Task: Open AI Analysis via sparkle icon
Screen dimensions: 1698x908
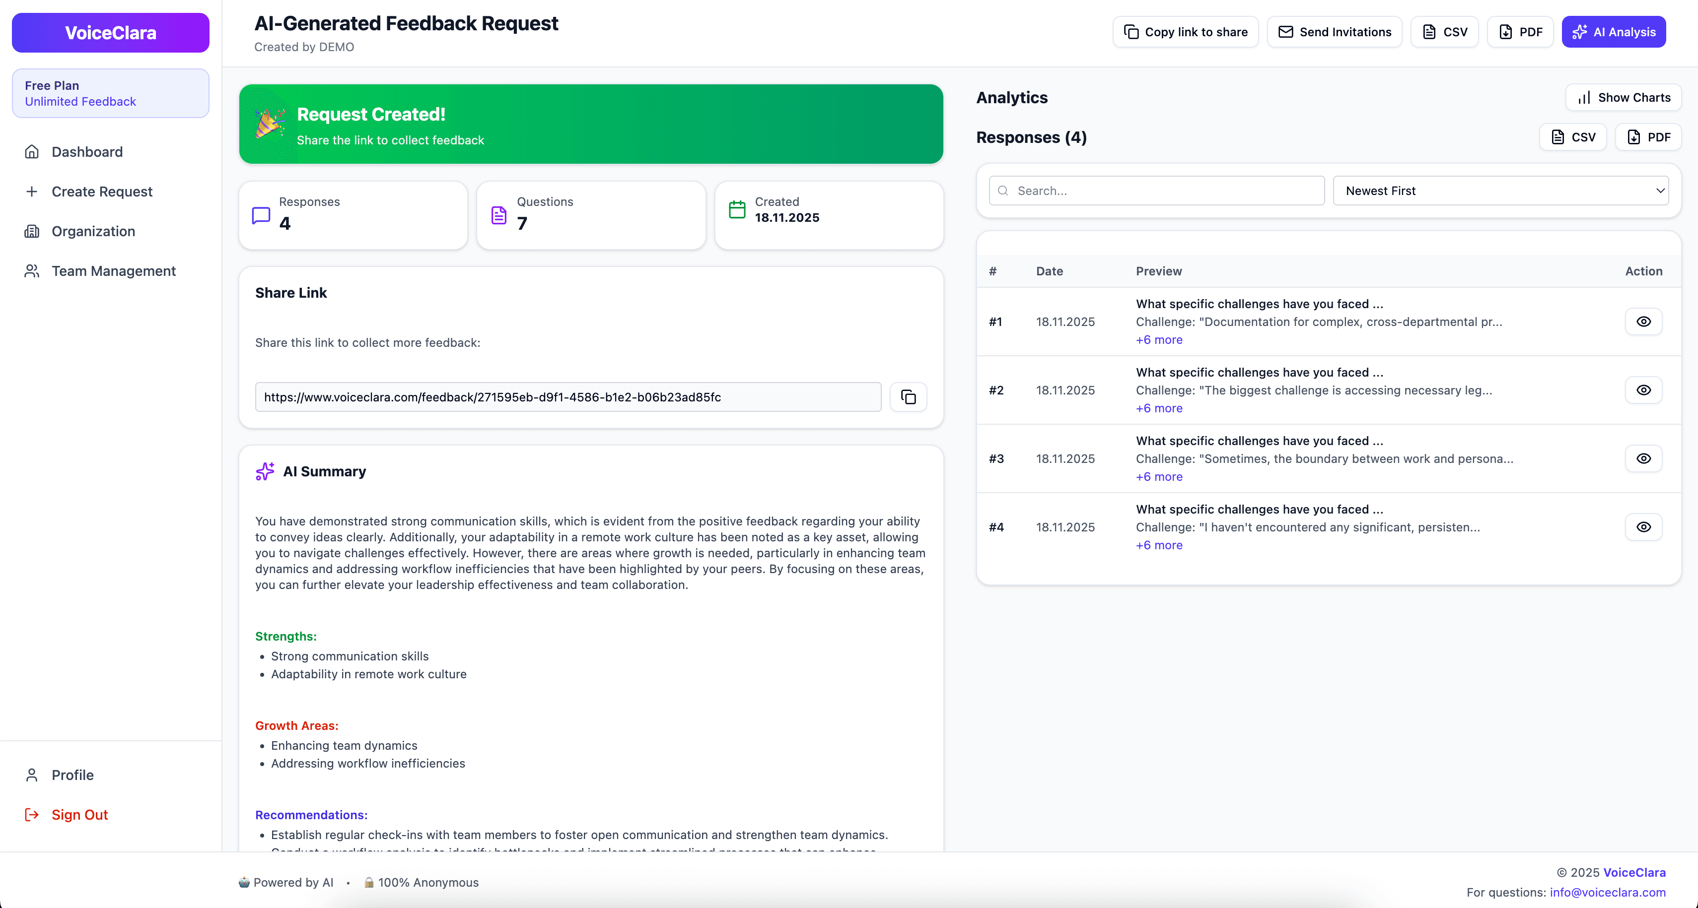Action: (1581, 32)
